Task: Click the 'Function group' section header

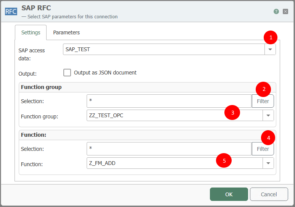Action: pos(41,87)
